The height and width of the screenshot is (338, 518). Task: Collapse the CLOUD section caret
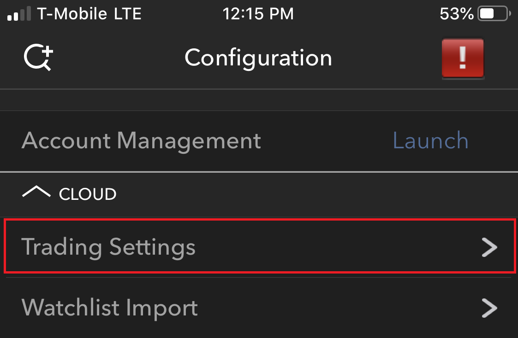tap(36, 192)
